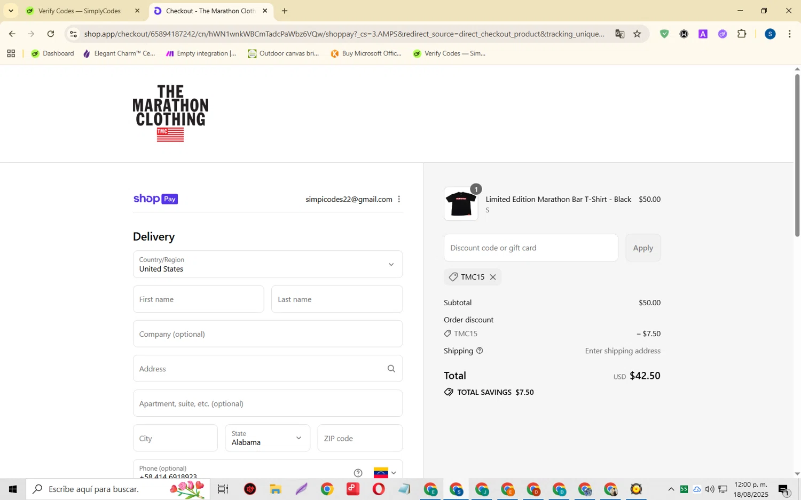Viewport: 801px width, 500px height.
Task: Click the City field
Action: [175, 438]
